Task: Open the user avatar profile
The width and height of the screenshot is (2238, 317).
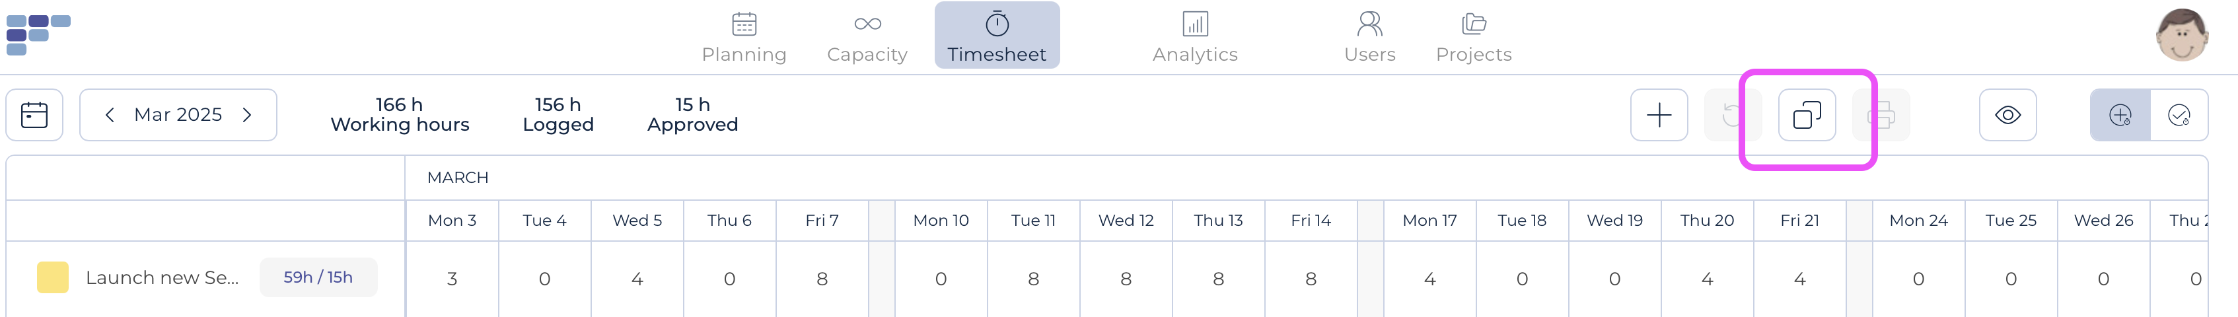Action: click(2182, 36)
